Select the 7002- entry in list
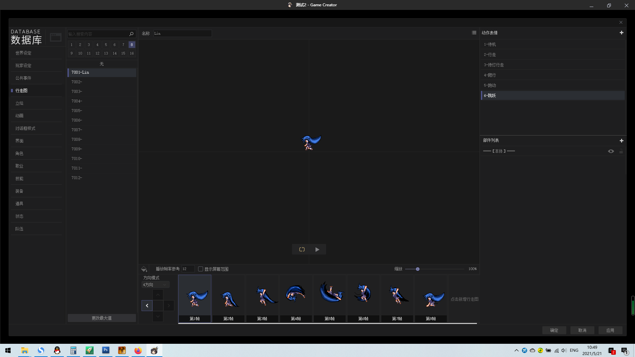 pos(102,82)
